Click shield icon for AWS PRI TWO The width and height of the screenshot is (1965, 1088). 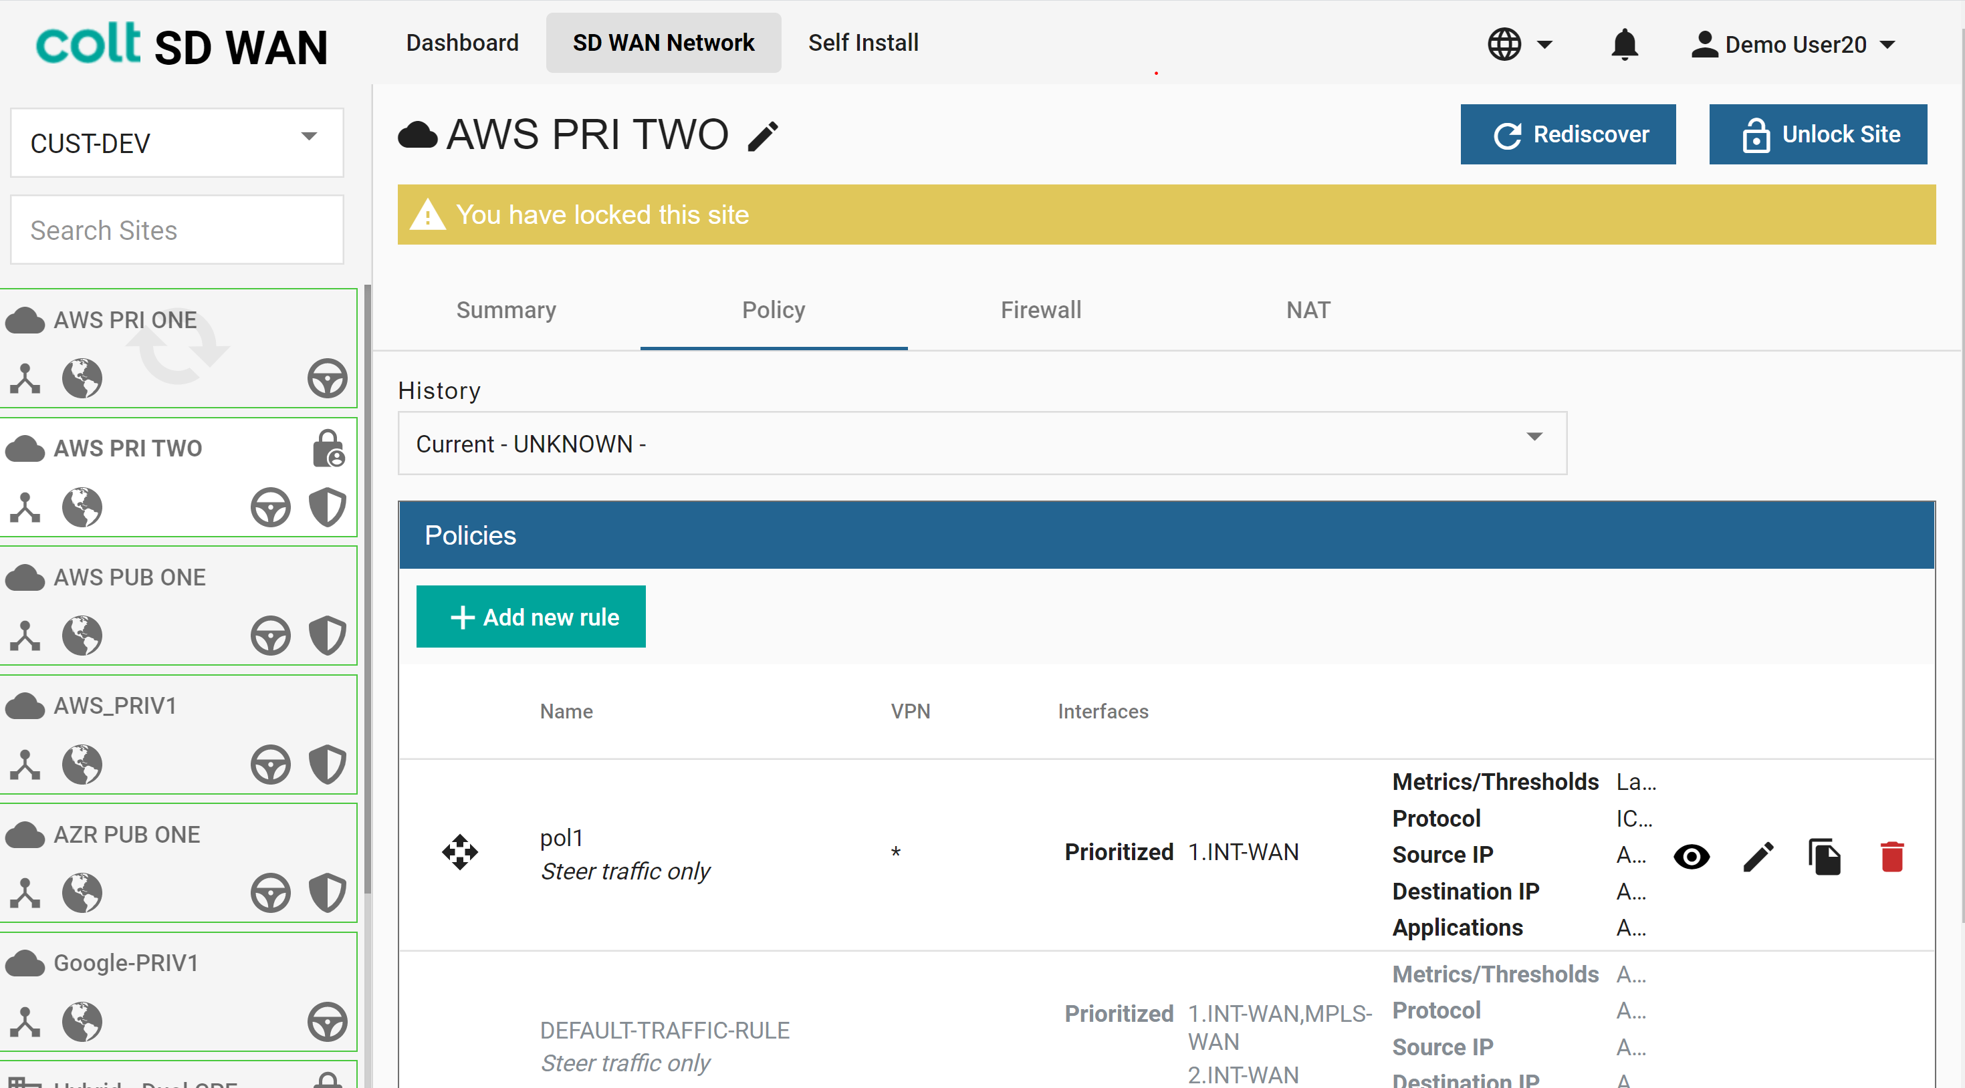pos(327,508)
